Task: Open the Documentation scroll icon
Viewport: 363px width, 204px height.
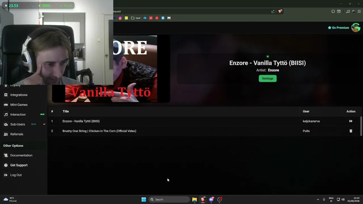Action: (x=6, y=155)
